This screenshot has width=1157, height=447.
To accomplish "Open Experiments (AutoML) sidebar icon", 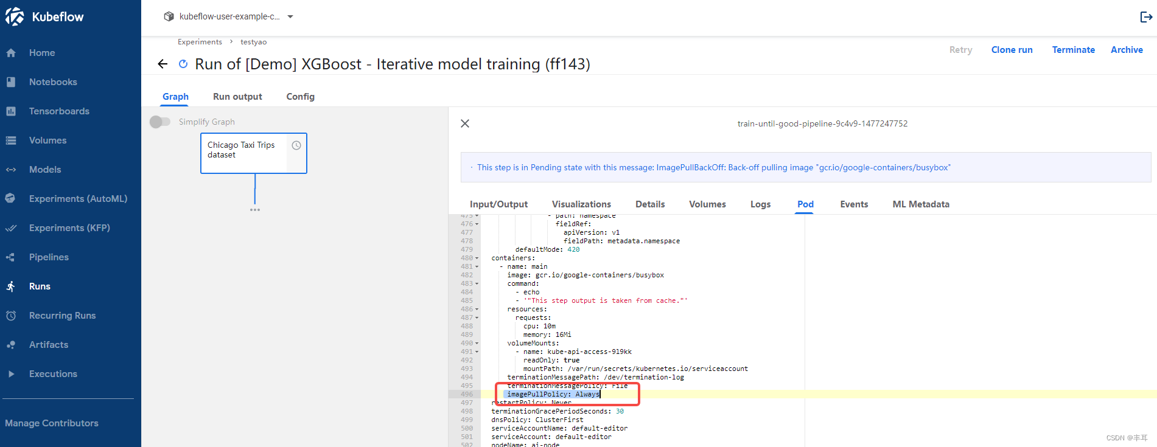I will (x=10, y=198).
